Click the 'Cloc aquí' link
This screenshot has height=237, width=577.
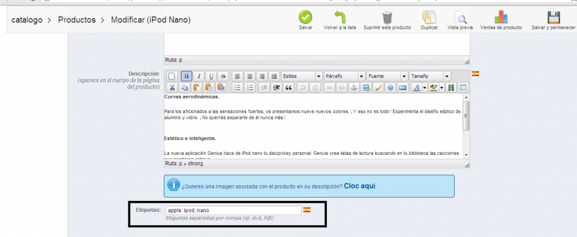359,186
